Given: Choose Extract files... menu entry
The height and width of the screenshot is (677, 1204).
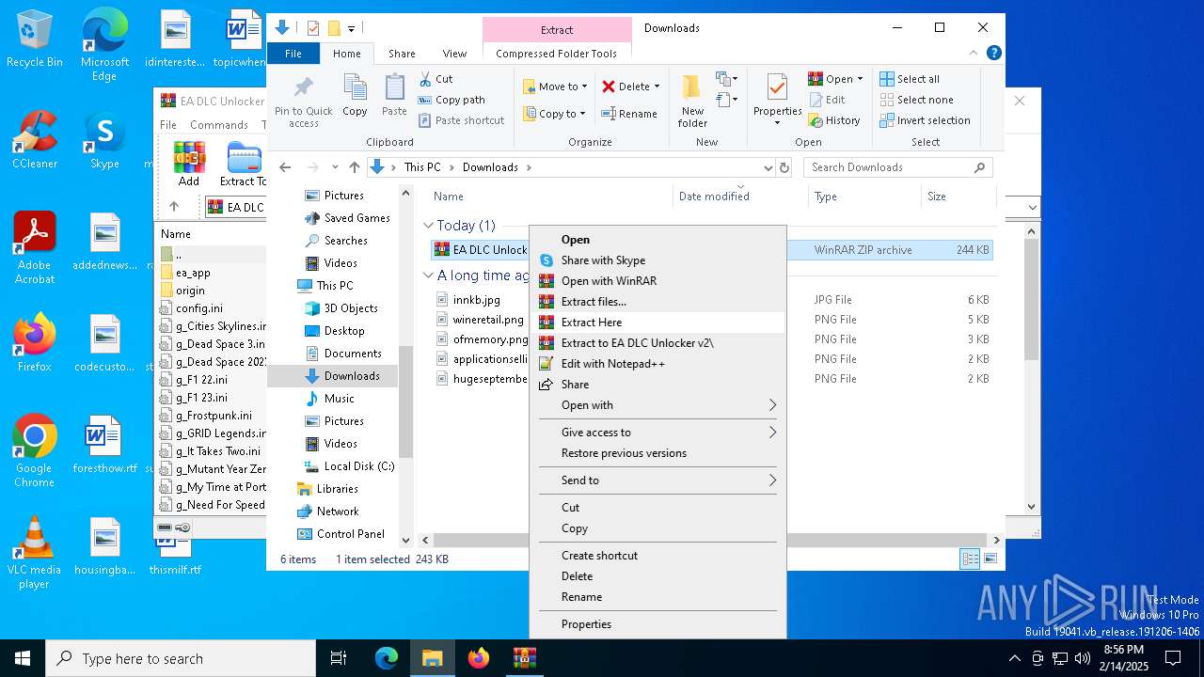Looking at the screenshot, I should (x=657, y=302).
